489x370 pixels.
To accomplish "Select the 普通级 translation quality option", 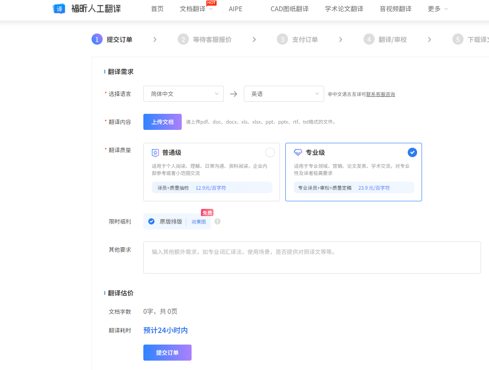I will click(270, 152).
